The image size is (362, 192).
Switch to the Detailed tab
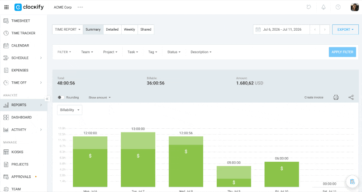112,29
